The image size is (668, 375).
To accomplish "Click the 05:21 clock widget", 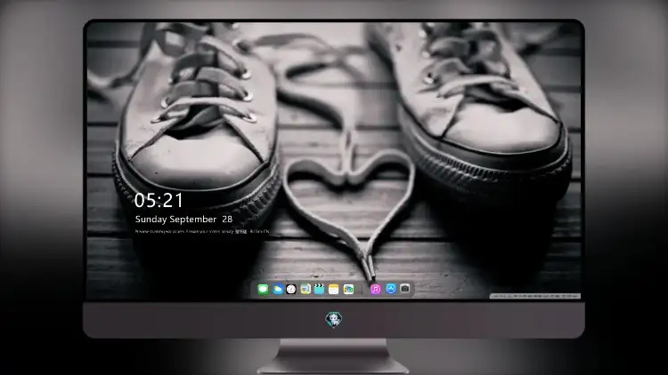I will pyautogui.click(x=159, y=200).
